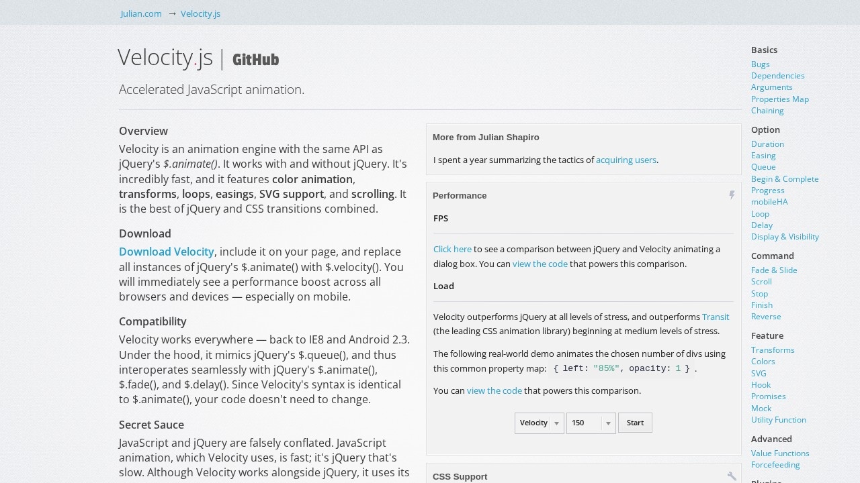Open the Download Velocity link
Image resolution: width=860 pixels, height=483 pixels.
tap(166, 252)
